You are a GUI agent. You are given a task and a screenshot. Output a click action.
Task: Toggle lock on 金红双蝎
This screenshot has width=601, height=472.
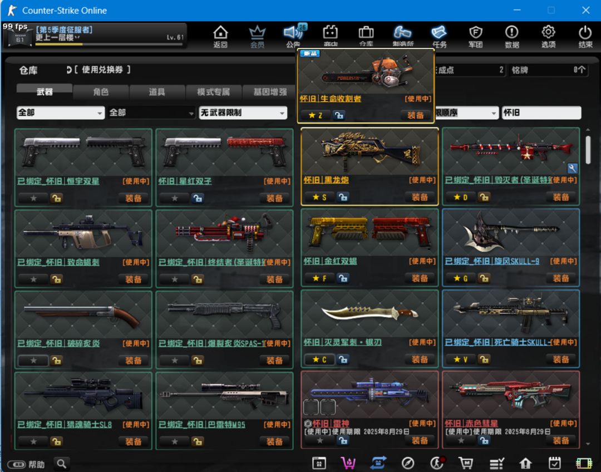click(x=343, y=278)
